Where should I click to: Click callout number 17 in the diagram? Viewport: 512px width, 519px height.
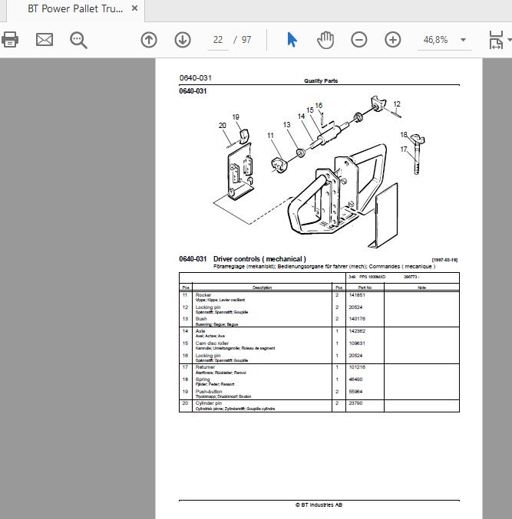tap(404, 149)
